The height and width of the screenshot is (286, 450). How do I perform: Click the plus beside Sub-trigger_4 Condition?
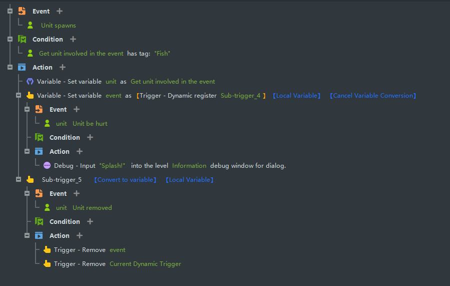coord(90,137)
